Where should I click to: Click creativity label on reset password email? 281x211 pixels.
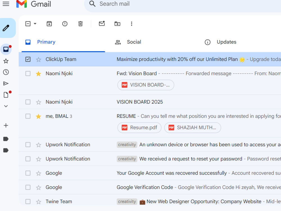[127, 159]
